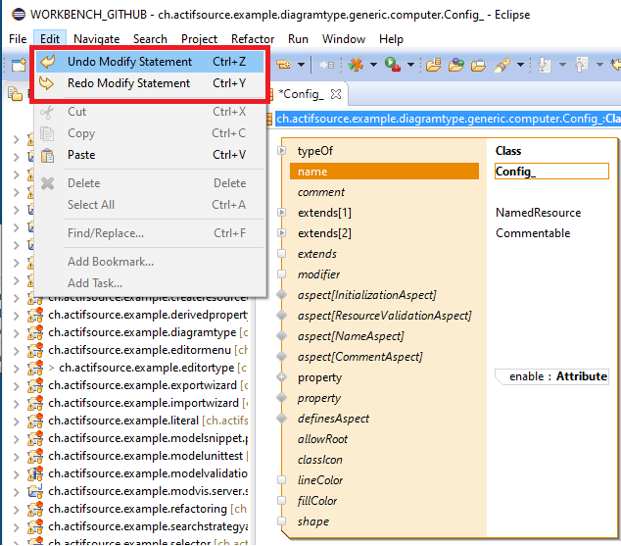Click the debug bug icon in toolbar
The image size is (621, 546).
click(357, 65)
